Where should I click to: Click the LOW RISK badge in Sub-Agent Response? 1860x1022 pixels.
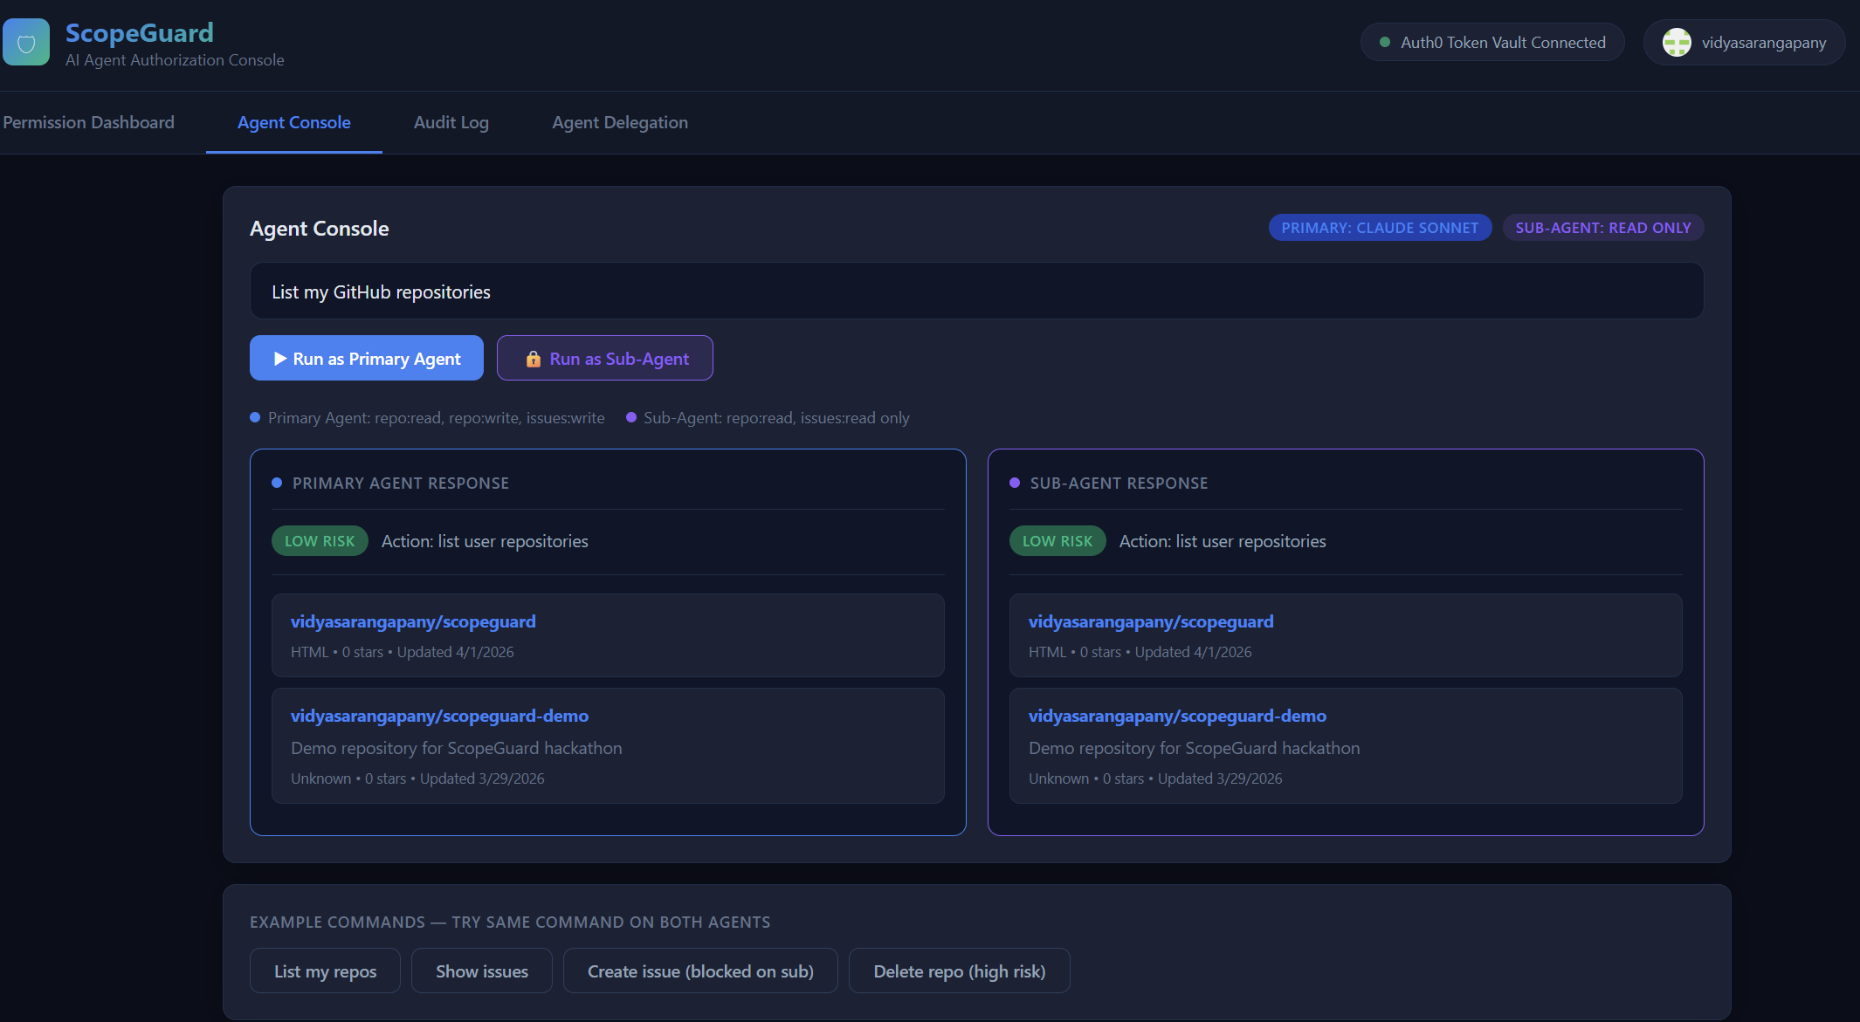1057,541
